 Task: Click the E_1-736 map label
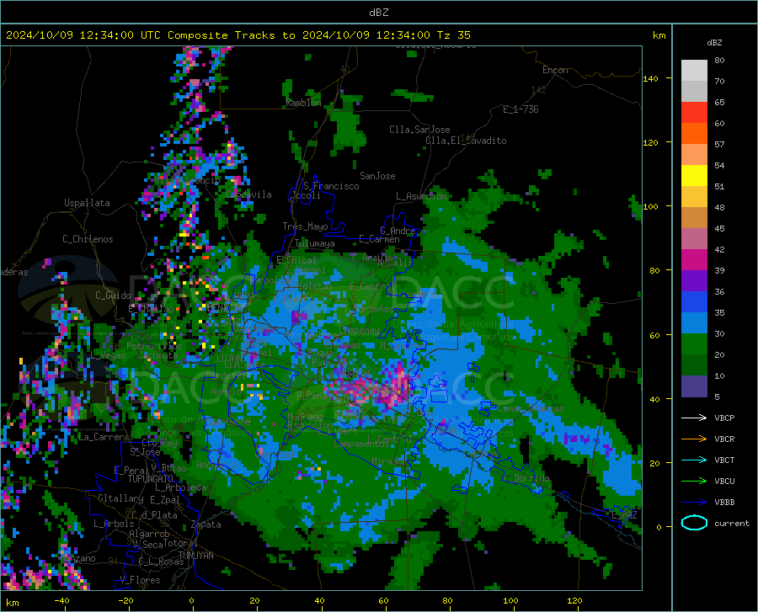tap(520, 109)
